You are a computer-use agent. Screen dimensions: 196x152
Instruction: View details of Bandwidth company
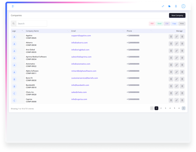[x=171, y=86]
